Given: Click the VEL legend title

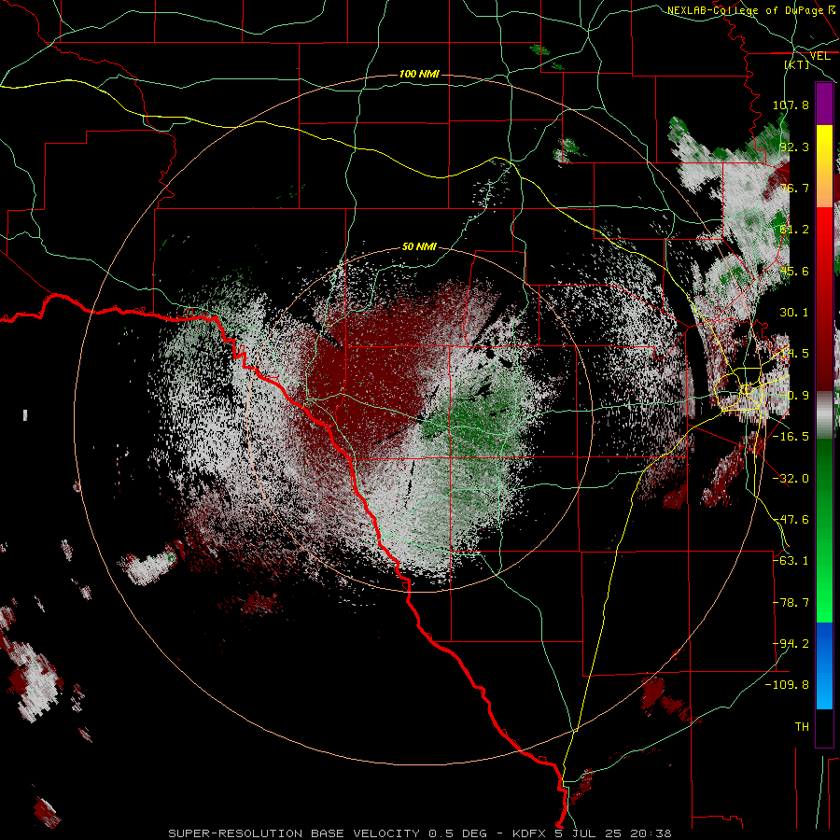Looking at the screenshot, I should coord(819,56).
